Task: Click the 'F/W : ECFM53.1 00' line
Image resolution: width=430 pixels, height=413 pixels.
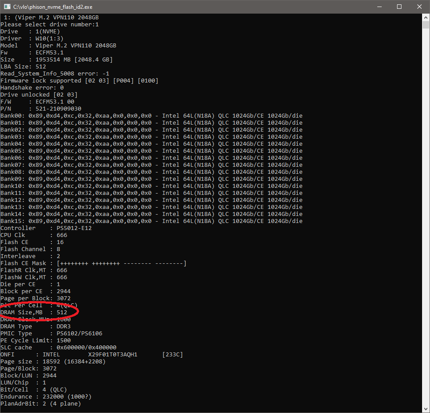Action: pyautogui.click(x=37, y=102)
